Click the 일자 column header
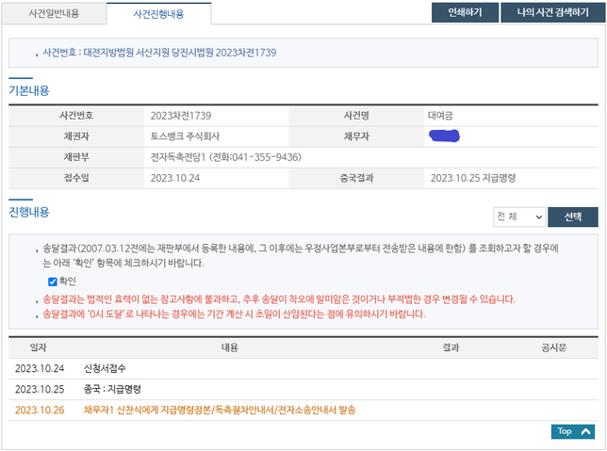The width and height of the screenshot is (607, 451). point(38,347)
